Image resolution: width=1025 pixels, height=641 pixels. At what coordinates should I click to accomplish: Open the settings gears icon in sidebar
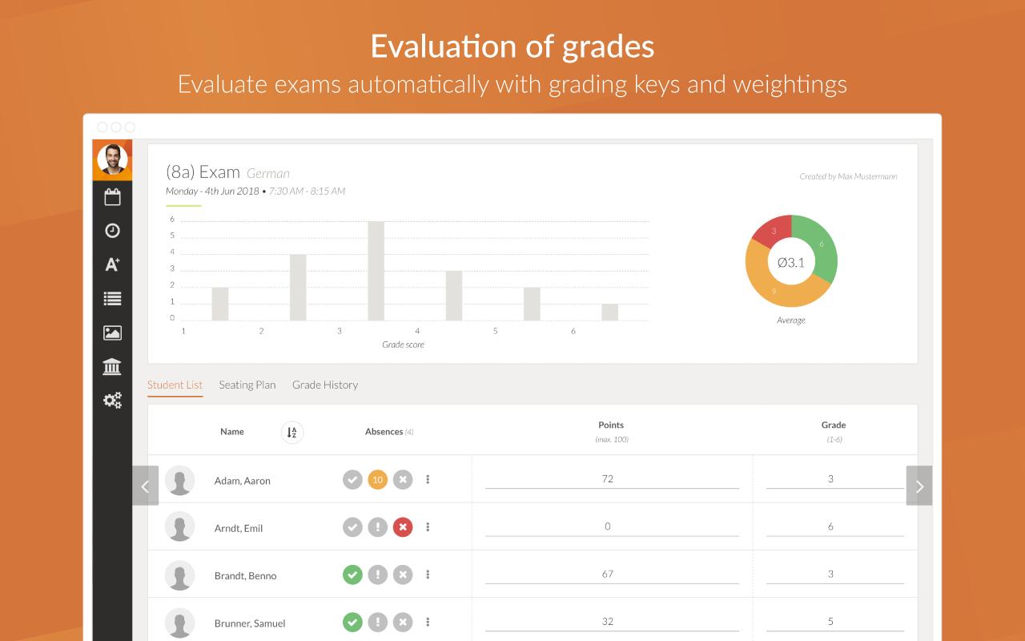click(112, 400)
